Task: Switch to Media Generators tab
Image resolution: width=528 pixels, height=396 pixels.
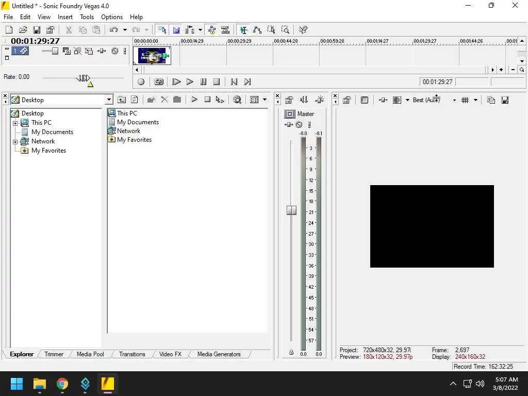Action: coord(219,354)
